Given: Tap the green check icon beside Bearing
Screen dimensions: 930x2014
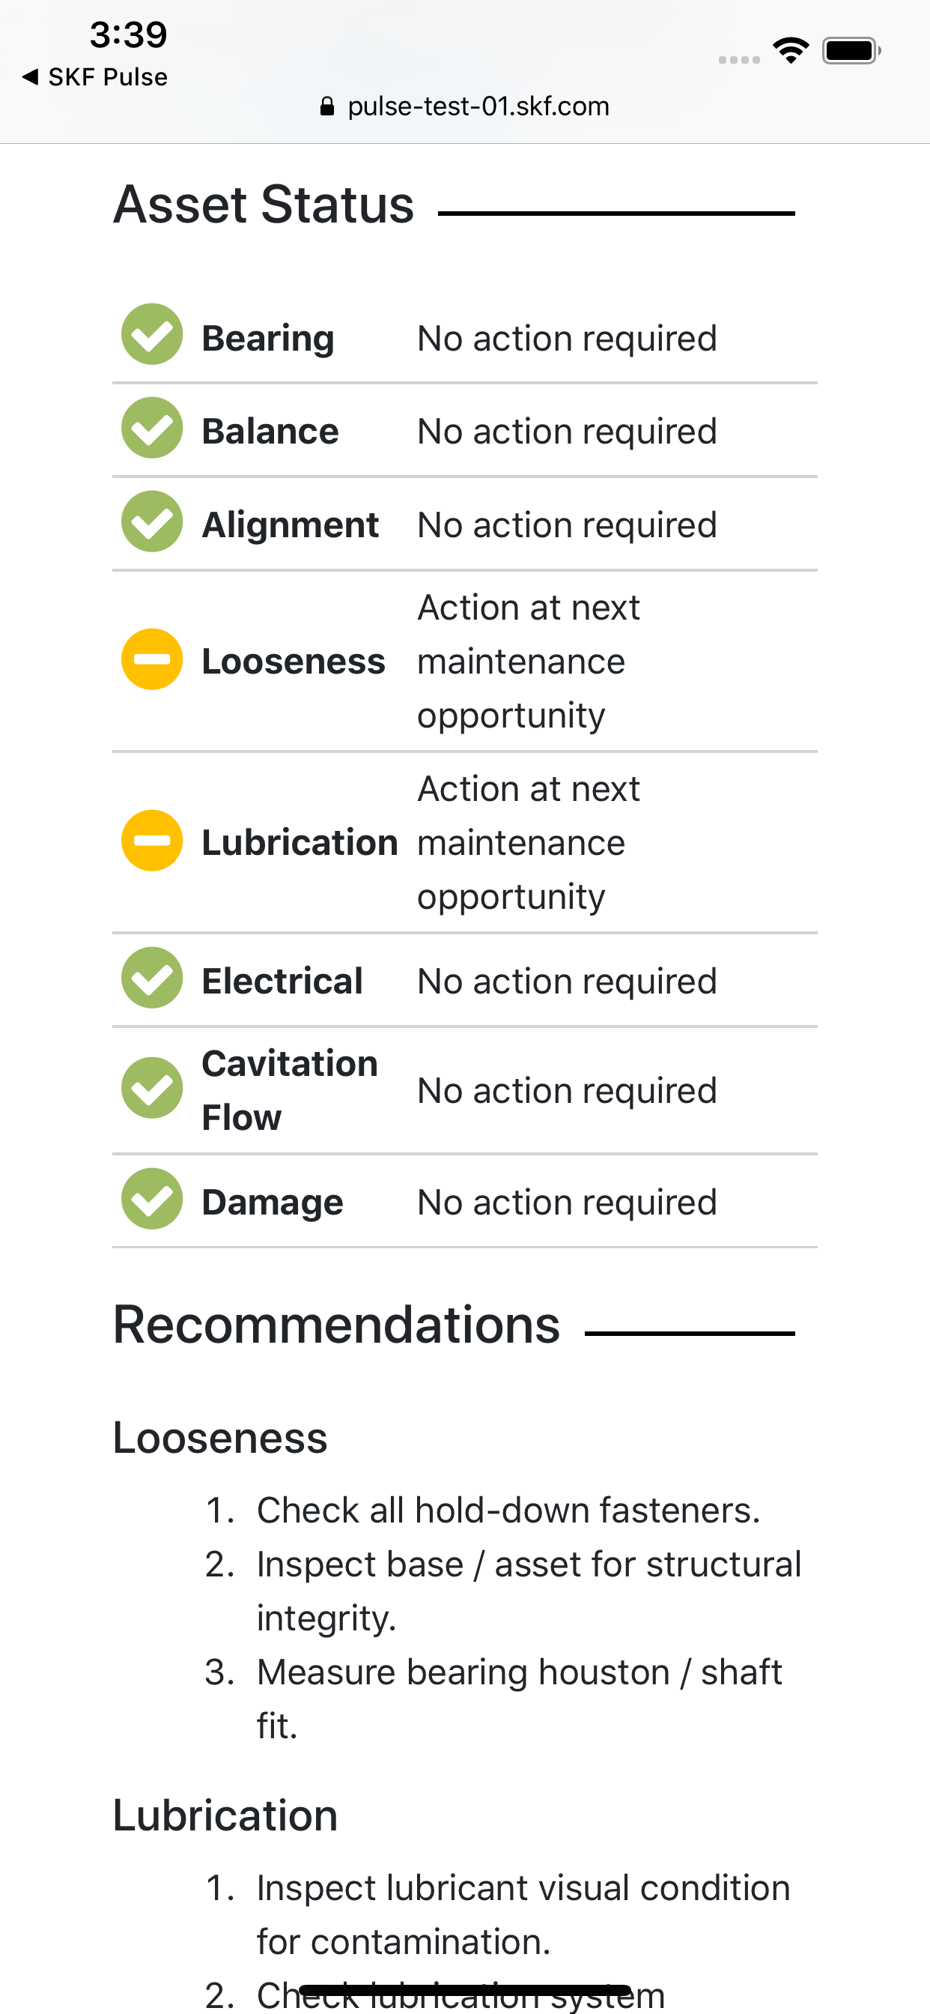Looking at the screenshot, I should [x=151, y=335].
